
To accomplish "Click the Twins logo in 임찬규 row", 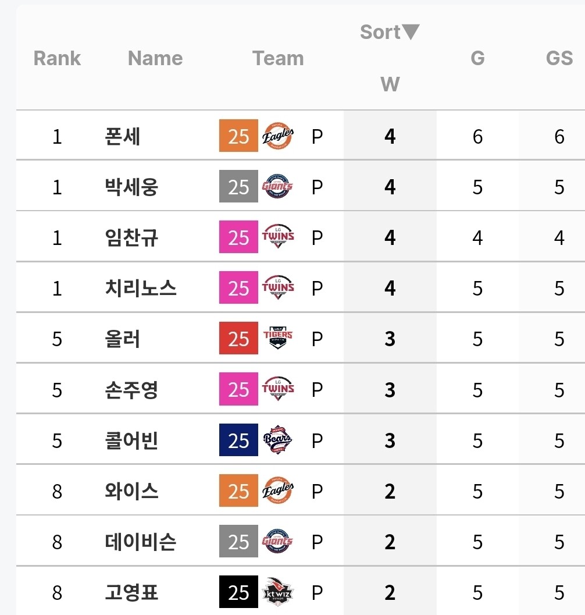I will coord(278,237).
